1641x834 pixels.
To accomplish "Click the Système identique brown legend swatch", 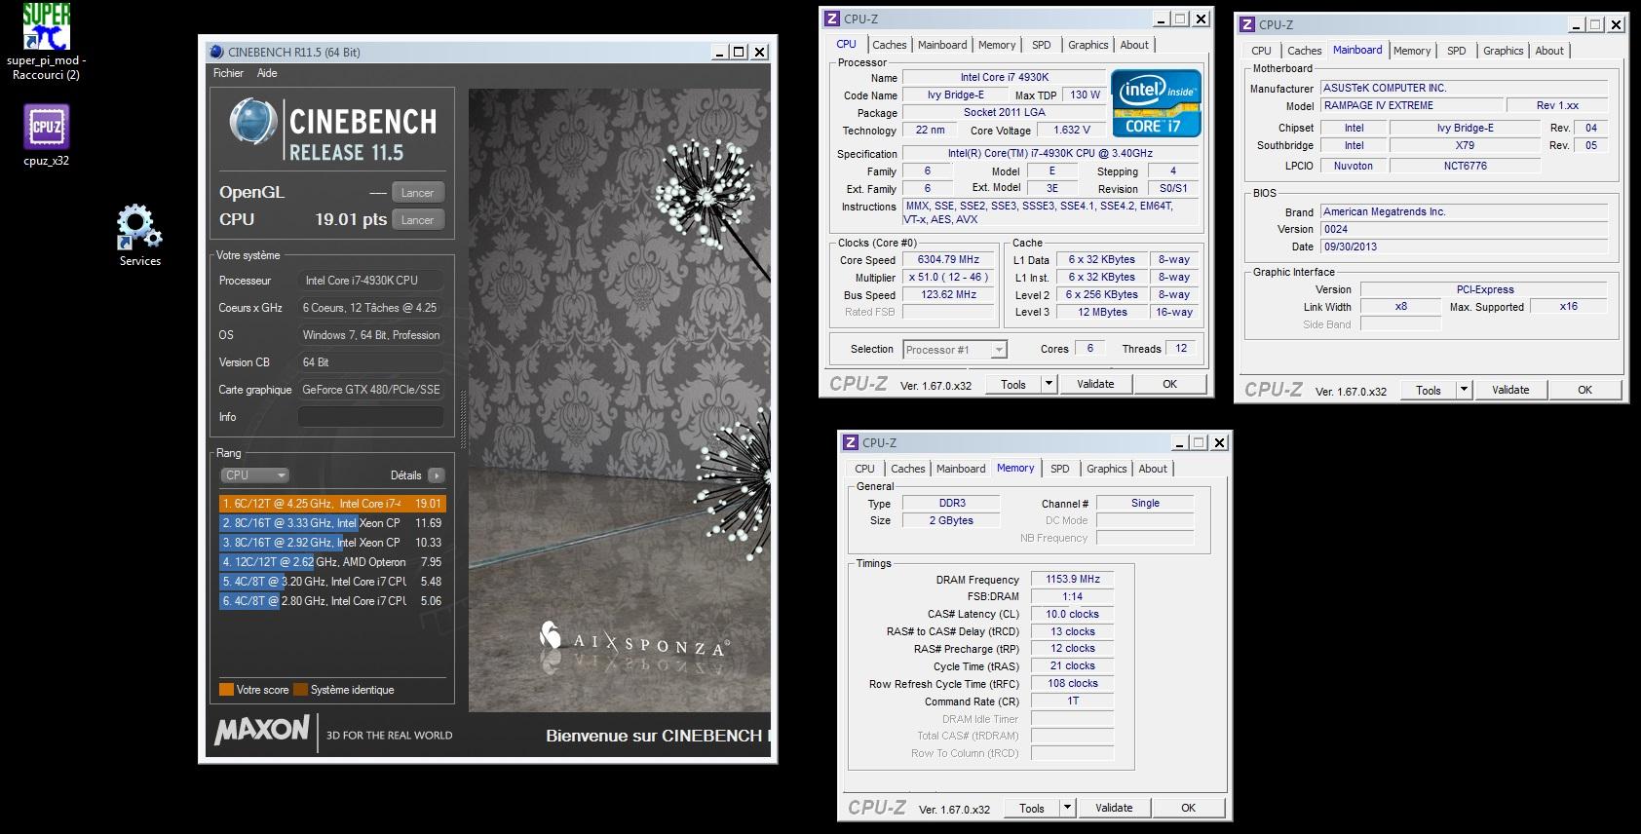I will tap(300, 690).
